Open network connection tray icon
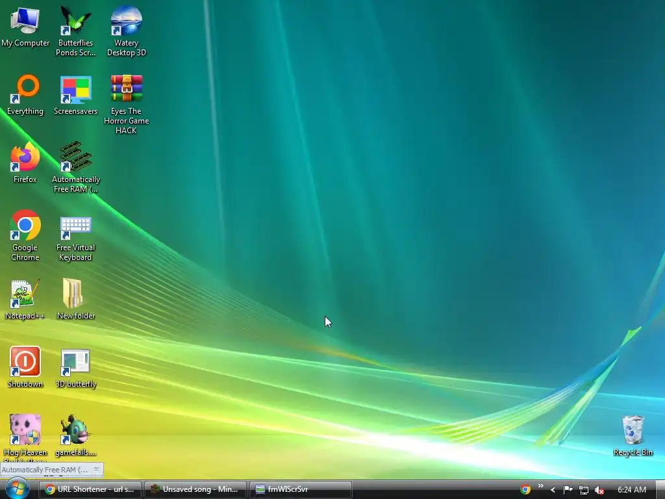665x499 pixels. pyautogui.click(x=584, y=490)
